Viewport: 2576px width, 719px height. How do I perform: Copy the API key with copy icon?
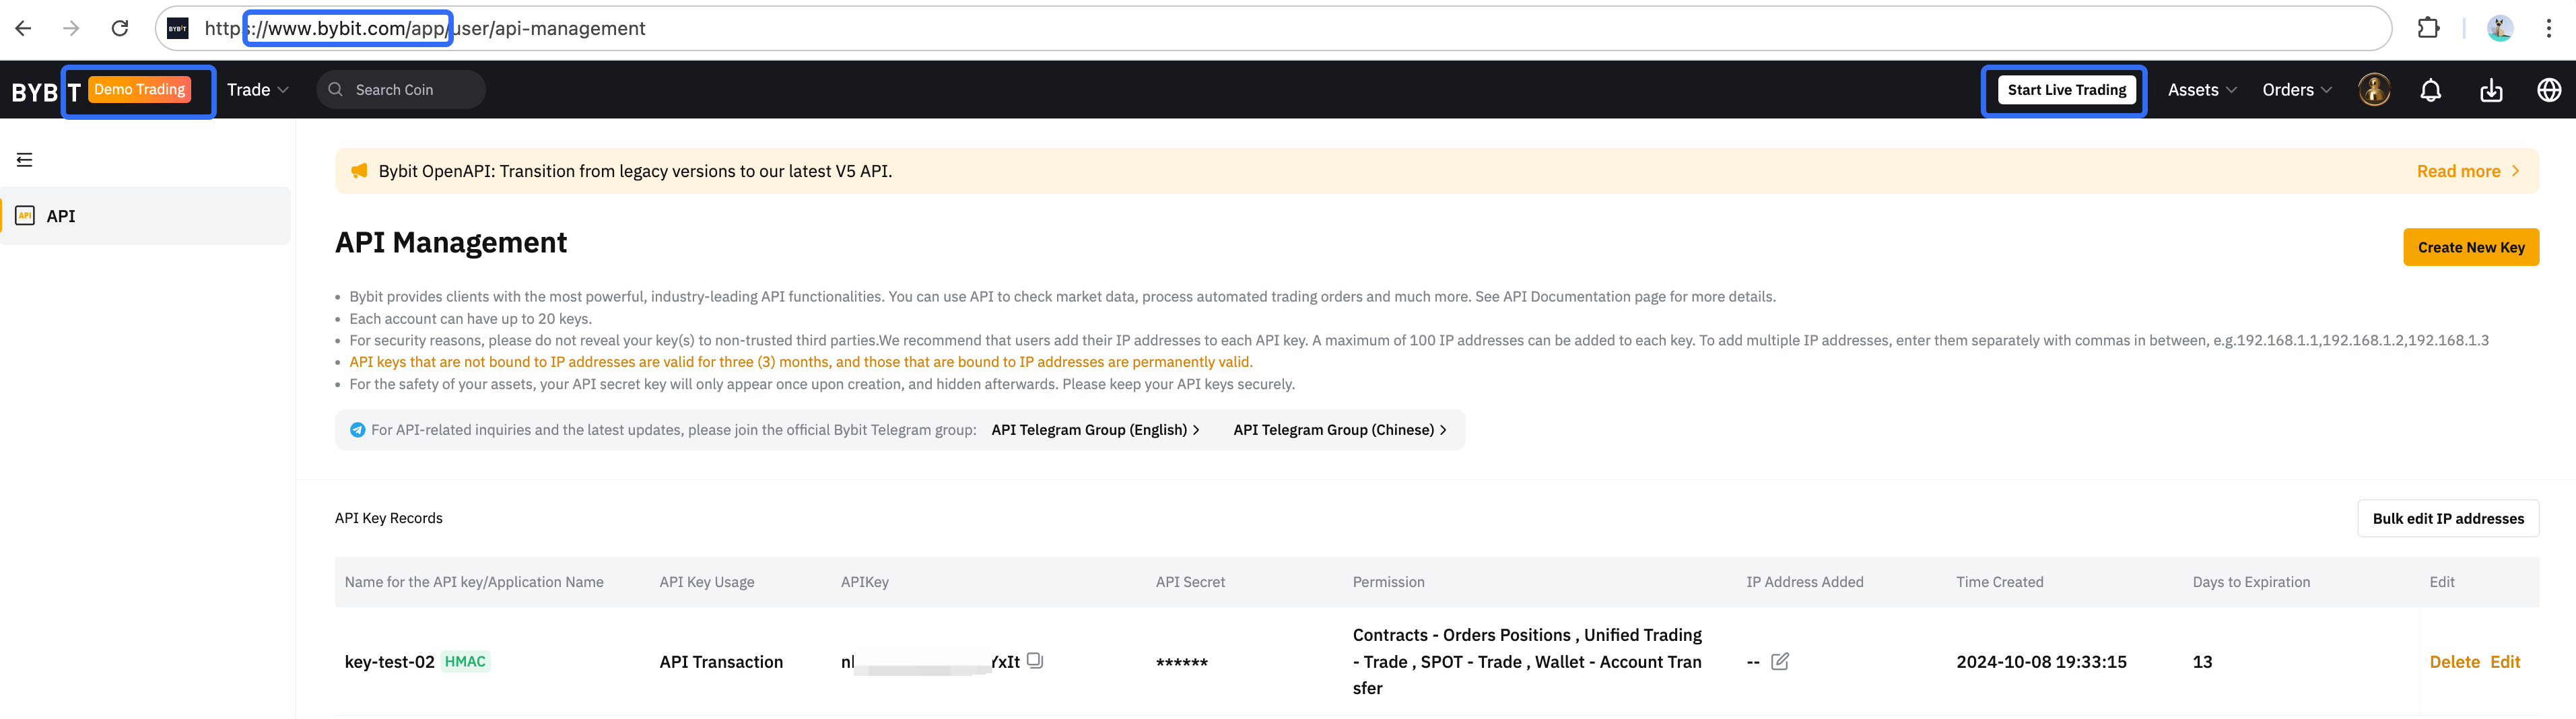coord(1035,661)
